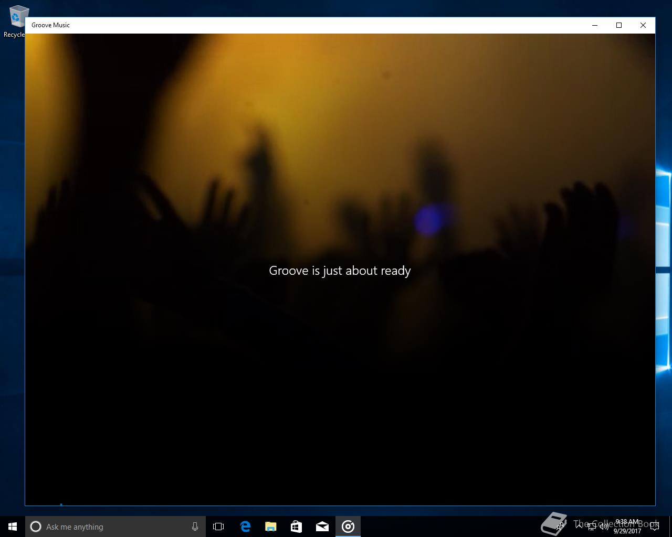The image size is (672, 537).
Task: Click the Show desktop strip on the taskbar
Action: [x=670, y=527]
